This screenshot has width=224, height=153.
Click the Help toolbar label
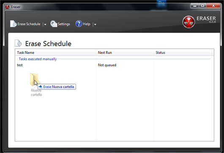coord(87,24)
